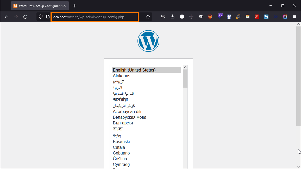Select the Bengali language entry
Viewport: 301px width, 169px height.
[147, 129]
